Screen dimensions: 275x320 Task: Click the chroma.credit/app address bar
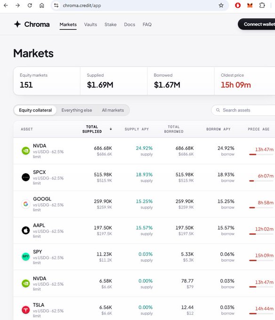point(140,6)
